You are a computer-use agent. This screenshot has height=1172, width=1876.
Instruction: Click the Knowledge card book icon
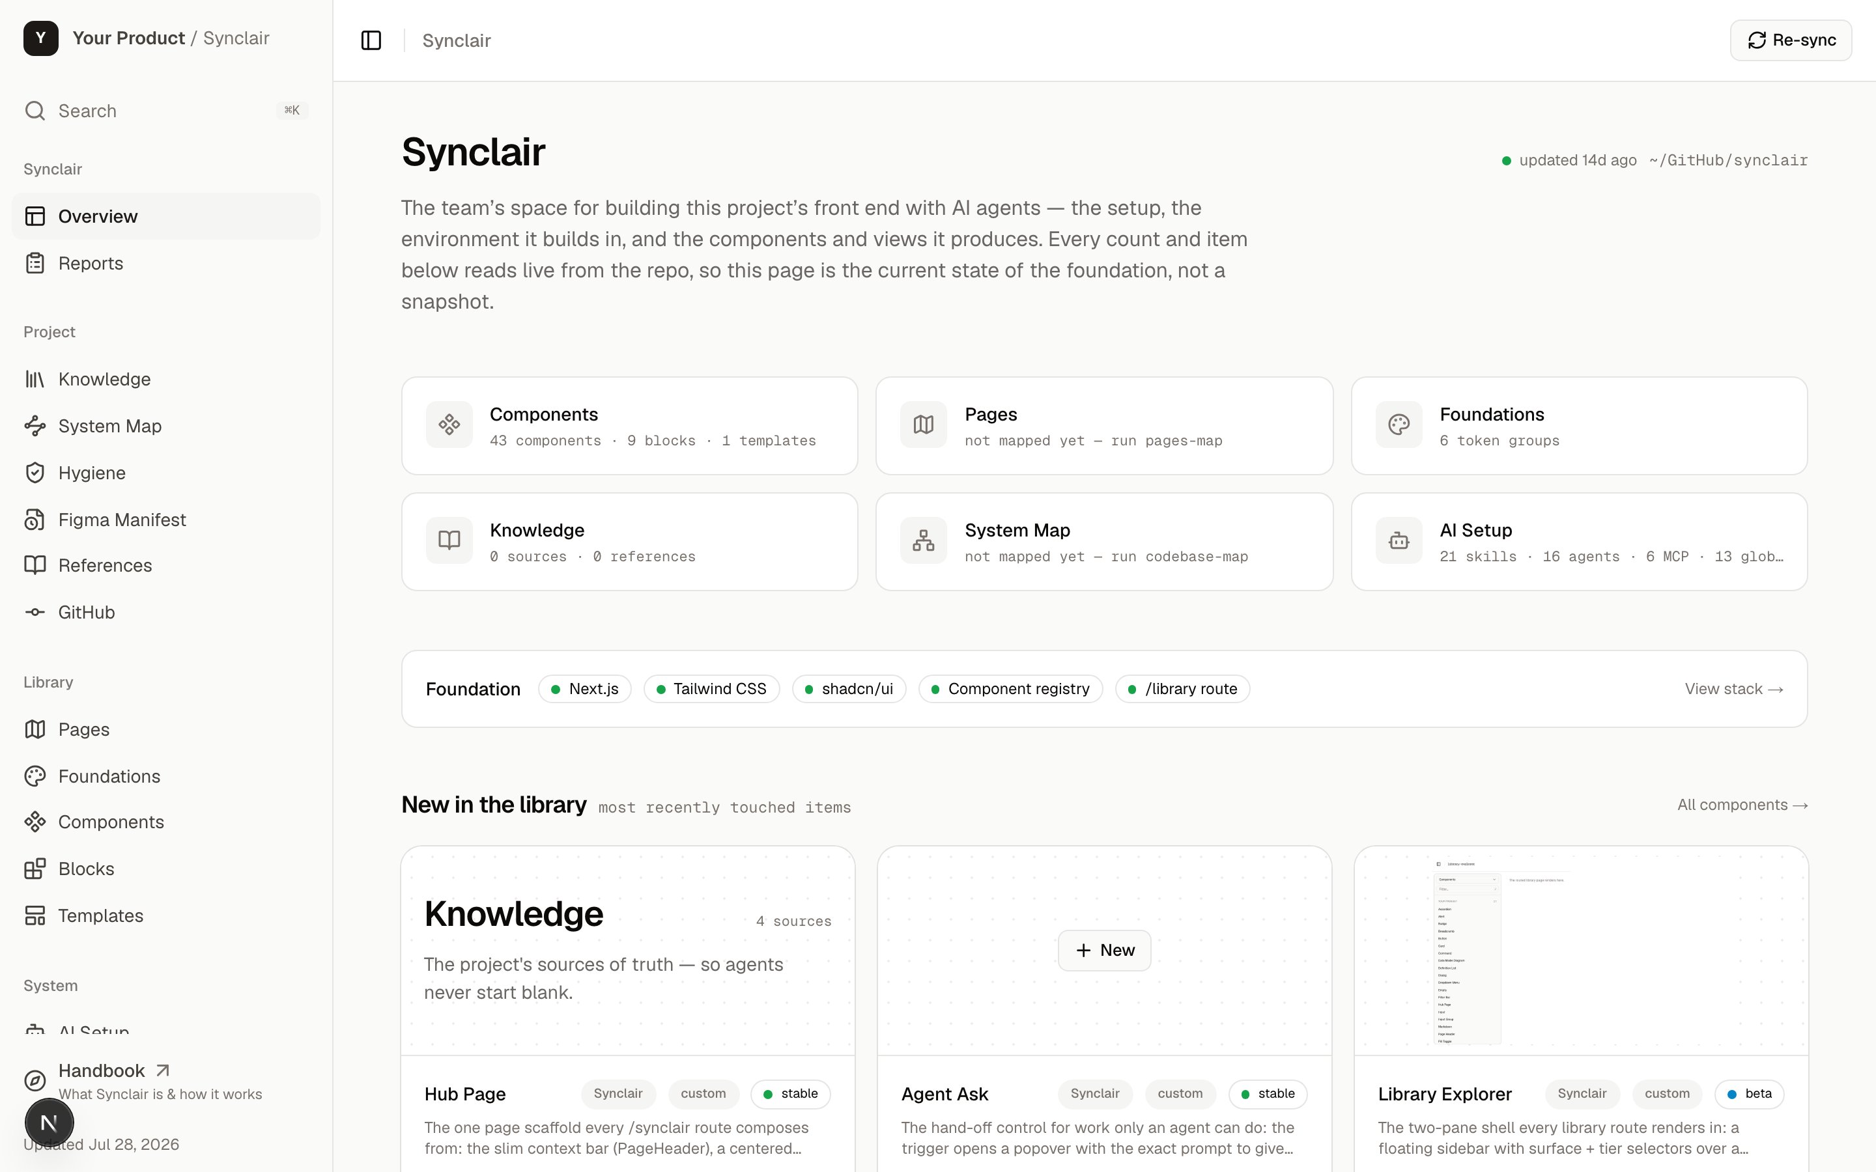tap(449, 540)
